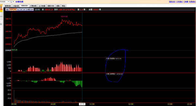Select the 12:00 time axis label
Viewport: 196px width, 106px height.
131,104
